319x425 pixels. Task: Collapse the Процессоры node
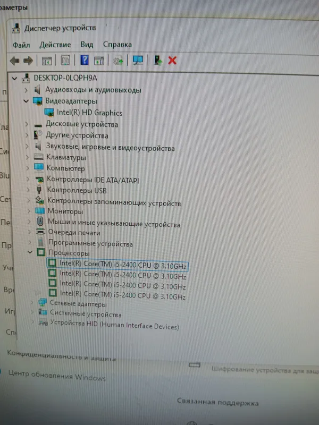30,252
